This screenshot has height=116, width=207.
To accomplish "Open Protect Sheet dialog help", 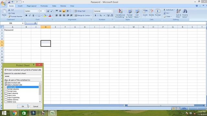I will click(34, 65).
